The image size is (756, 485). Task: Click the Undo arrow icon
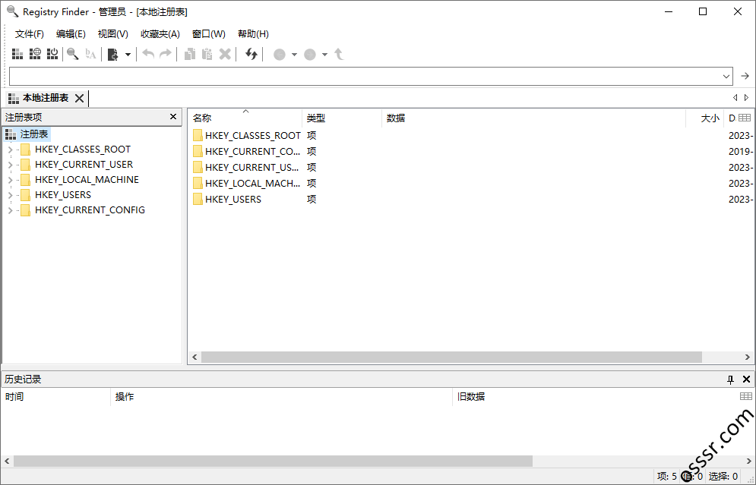click(148, 54)
